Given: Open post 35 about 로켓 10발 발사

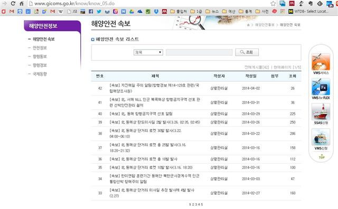Looking at the screenshot, I should 151,167.
